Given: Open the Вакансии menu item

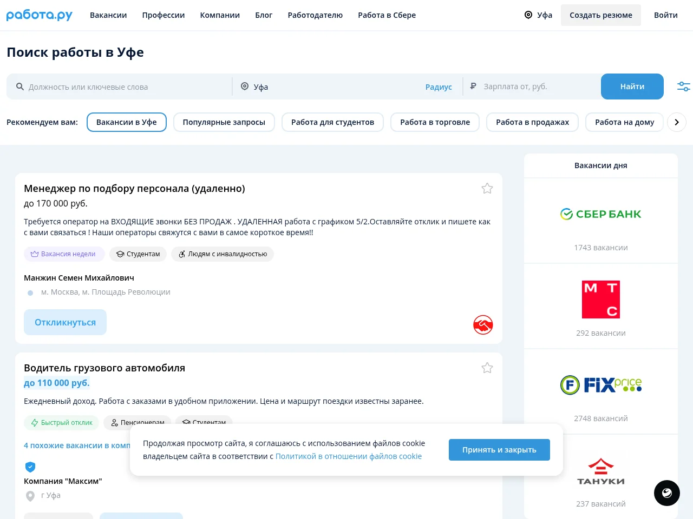Looking at the screenshot, I should tap(108, 15).
